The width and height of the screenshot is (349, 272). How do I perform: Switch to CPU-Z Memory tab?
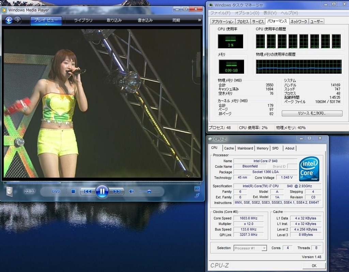point(262,148)
